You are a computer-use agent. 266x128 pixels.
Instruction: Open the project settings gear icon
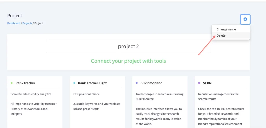click(245, 19)
